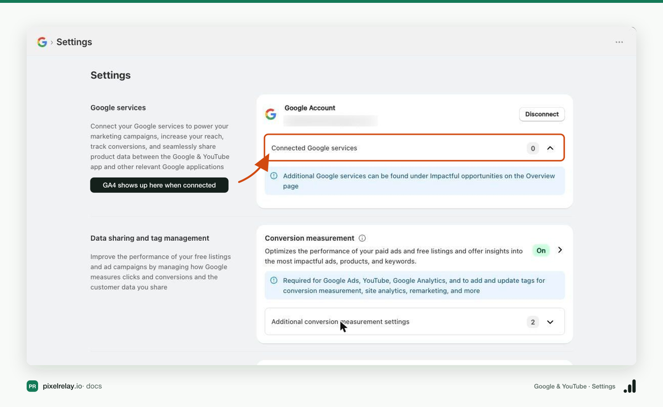Click the Additional Google services notice text
This screenshot has width=663, height=407.
pos(419,181)
